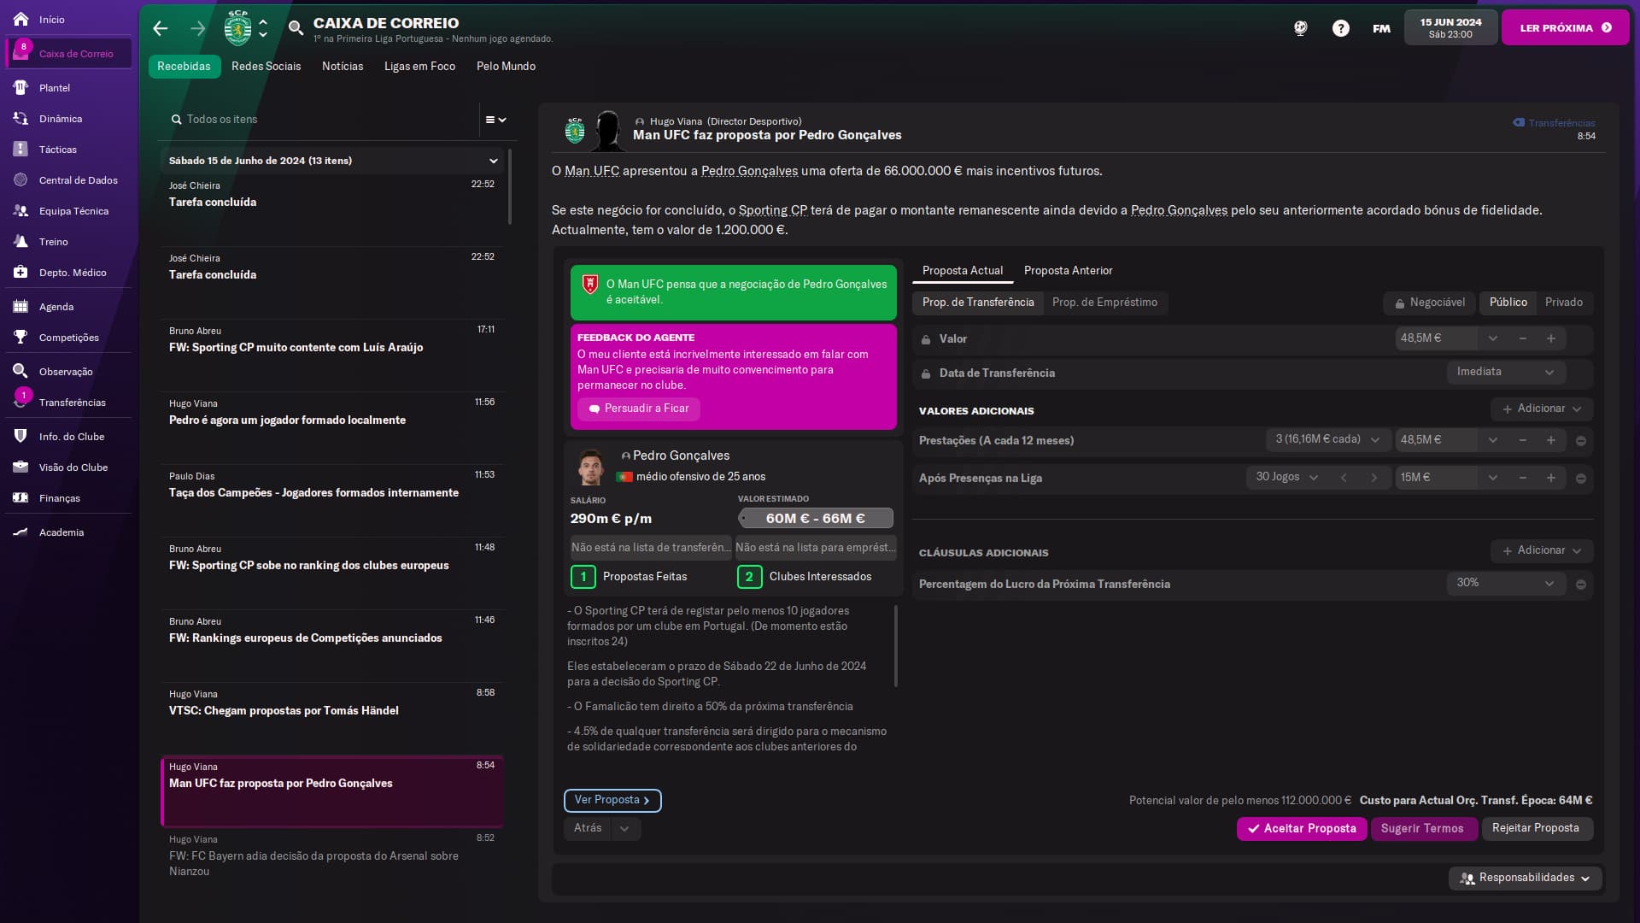Select Público visibility option
1640x923 pixels.
[x=1508, y=303]
